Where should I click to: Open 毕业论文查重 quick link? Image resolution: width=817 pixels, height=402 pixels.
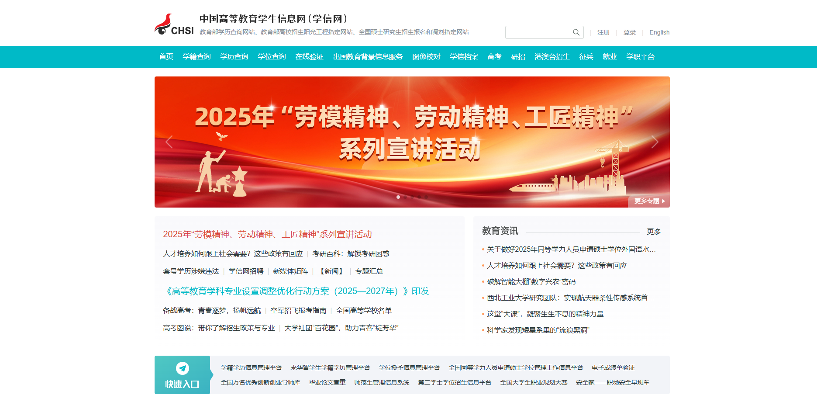point(327,382)
